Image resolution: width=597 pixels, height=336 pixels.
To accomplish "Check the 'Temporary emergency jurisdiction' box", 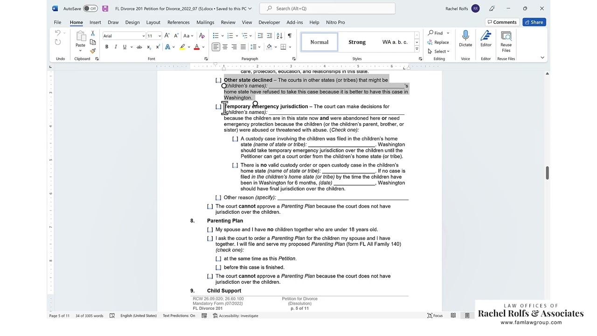I will click(218, 106).
